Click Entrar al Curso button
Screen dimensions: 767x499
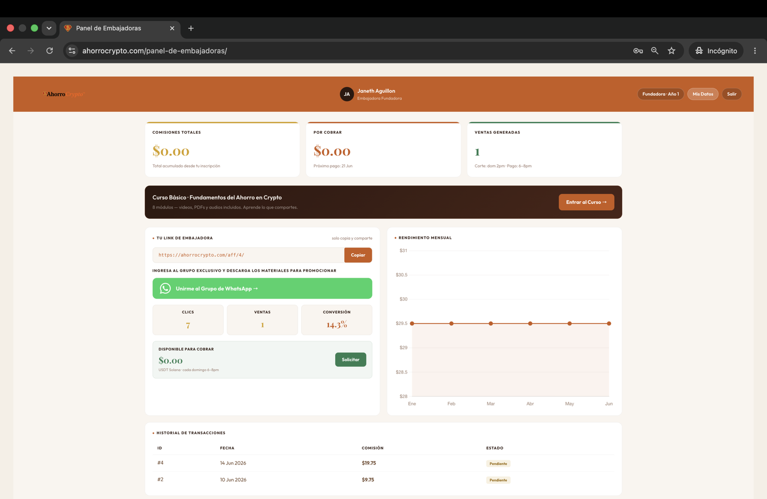click(x=586, y=202)
